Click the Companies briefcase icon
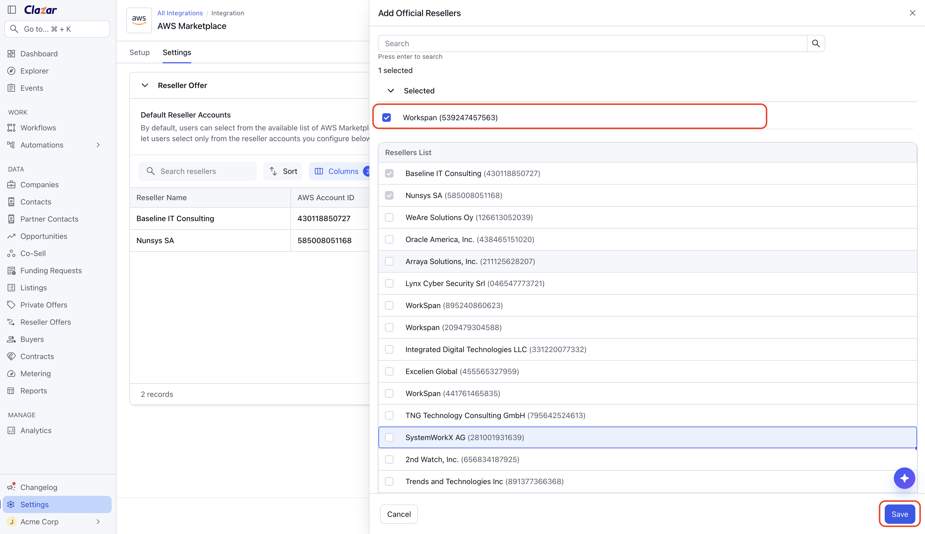925x534 pixels. click(x=11, y=184)
